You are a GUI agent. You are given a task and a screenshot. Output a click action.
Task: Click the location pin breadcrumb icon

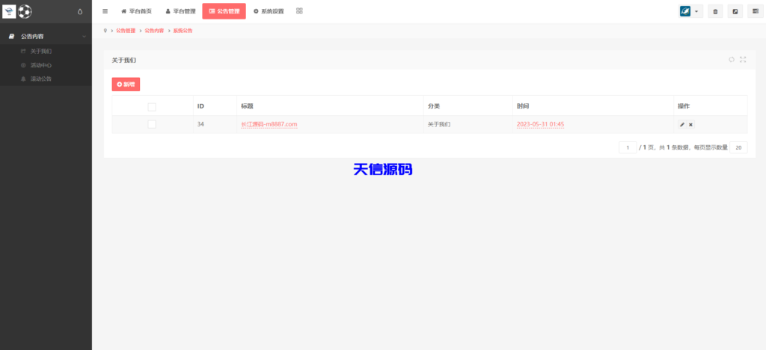coord(105,30)
